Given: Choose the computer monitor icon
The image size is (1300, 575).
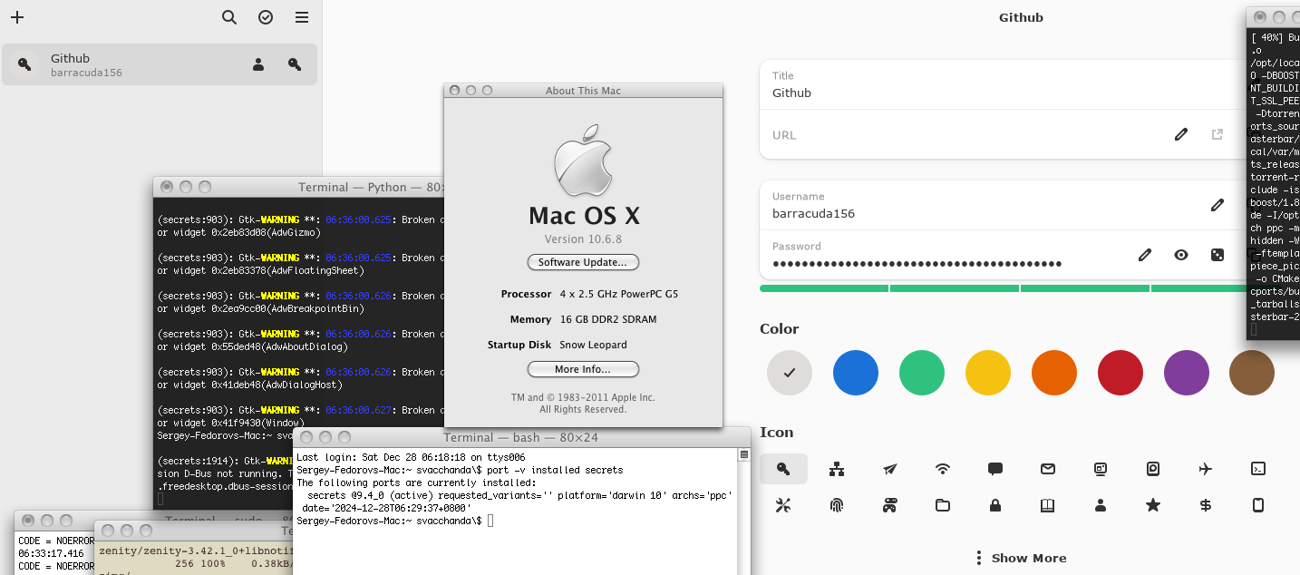Looking at the screenshot, I should pyautogui.click(x=1101, y=469).
